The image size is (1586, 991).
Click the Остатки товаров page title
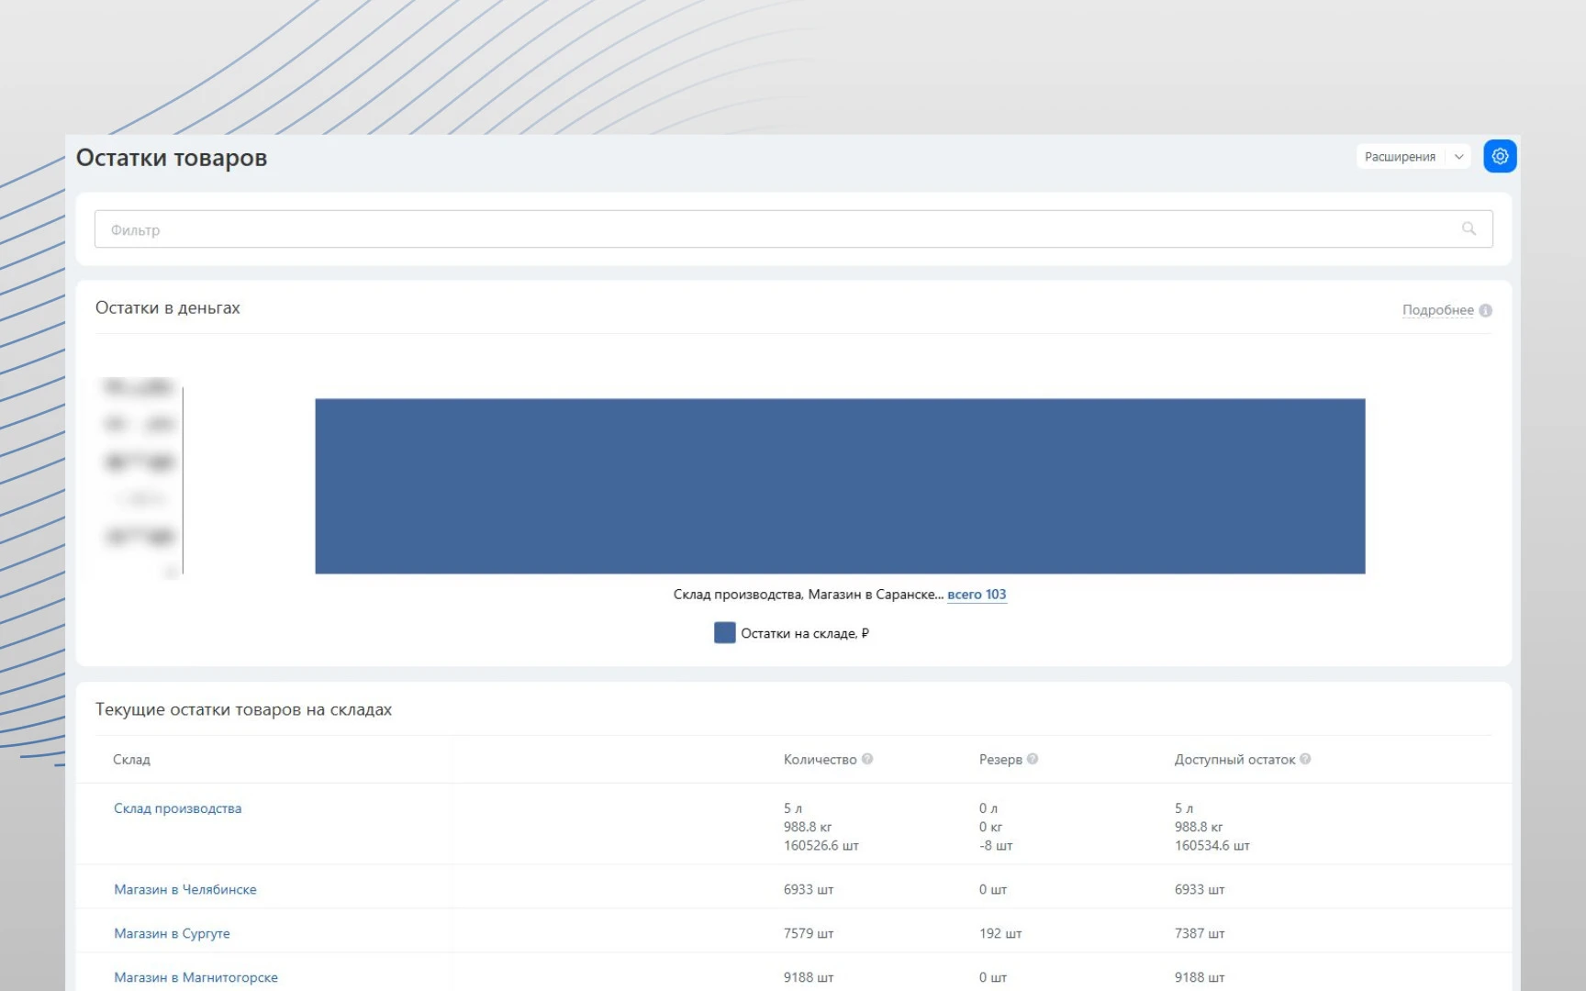pyautogui.click(x=172, y=158)
